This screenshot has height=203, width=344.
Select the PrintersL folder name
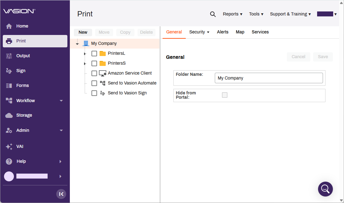point(117,54)
